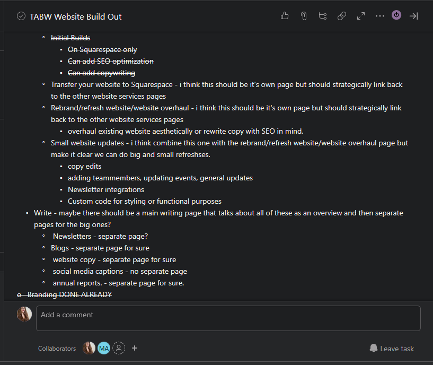Click into the Add a comment field
This screenshot has width=433, height=365.
click(x=228, y=318)
